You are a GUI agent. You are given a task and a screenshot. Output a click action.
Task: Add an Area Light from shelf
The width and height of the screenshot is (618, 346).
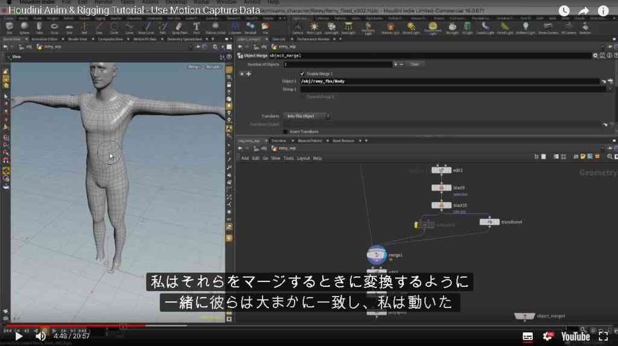tap(348, 28)
